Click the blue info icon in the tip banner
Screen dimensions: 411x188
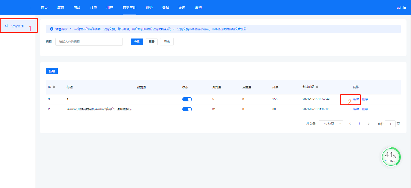(51, 29)
